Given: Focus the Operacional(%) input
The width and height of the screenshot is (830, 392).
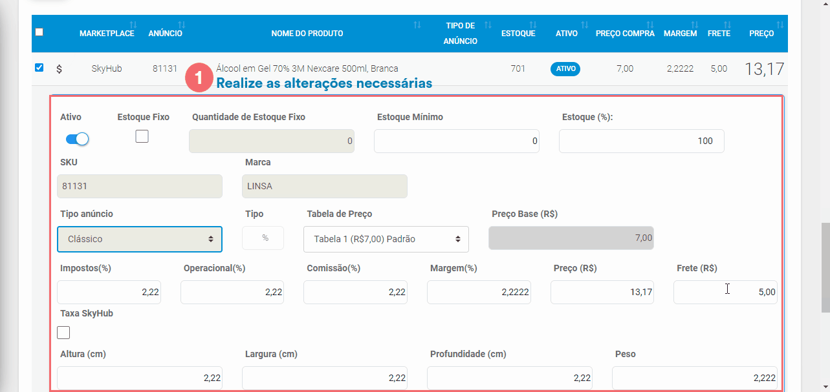Looking at the screenshot, I should [232, 292].
